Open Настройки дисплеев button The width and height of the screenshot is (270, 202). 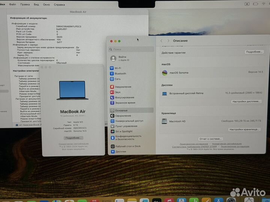pyautogui.click(x=246, y=101)
